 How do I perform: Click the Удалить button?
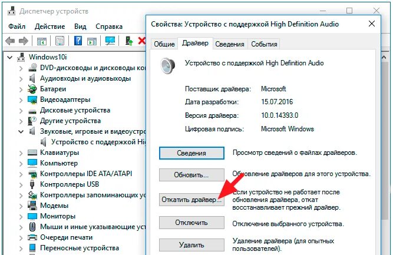point(191,245)
